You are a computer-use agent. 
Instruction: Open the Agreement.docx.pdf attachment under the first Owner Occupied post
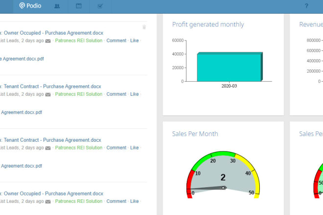pos(22,59)
